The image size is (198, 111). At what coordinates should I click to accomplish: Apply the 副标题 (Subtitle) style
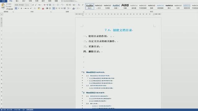[134, 6]
